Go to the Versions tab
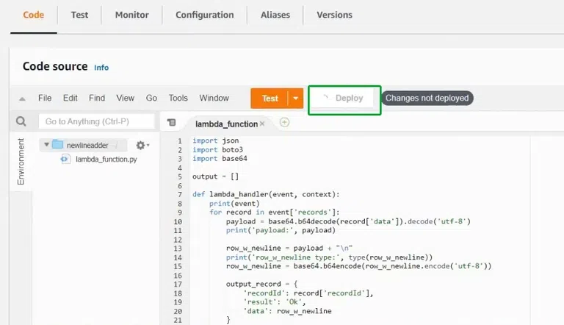 coord(334,15)
